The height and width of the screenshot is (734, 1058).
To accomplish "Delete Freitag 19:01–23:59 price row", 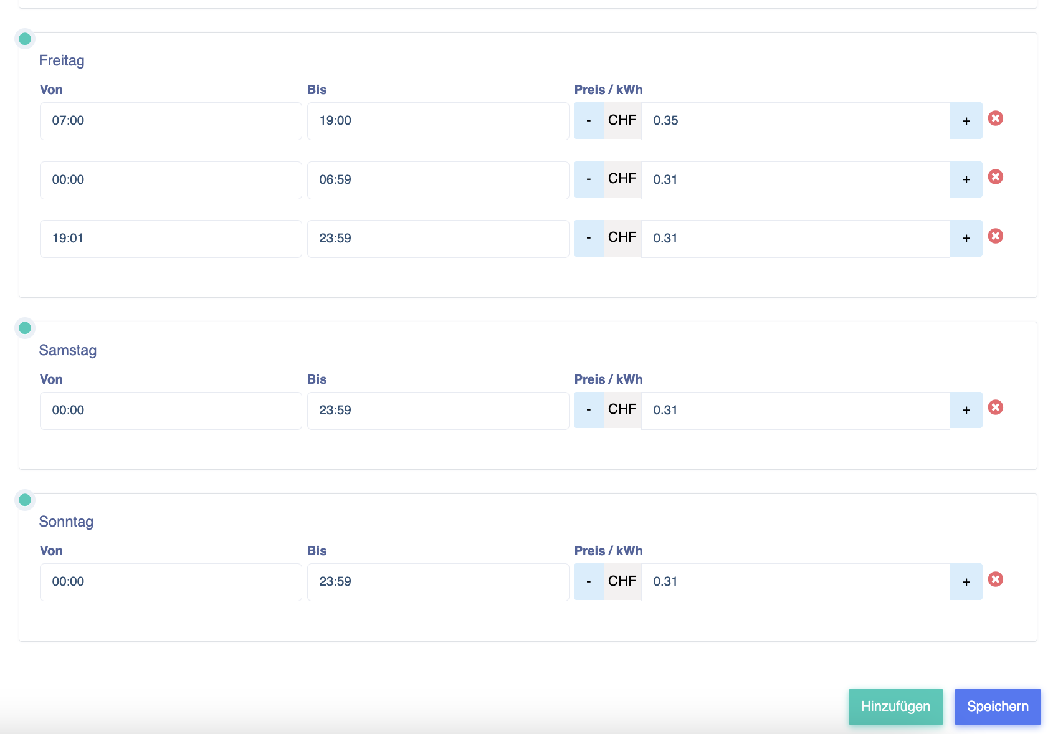I will click(996, 236).
